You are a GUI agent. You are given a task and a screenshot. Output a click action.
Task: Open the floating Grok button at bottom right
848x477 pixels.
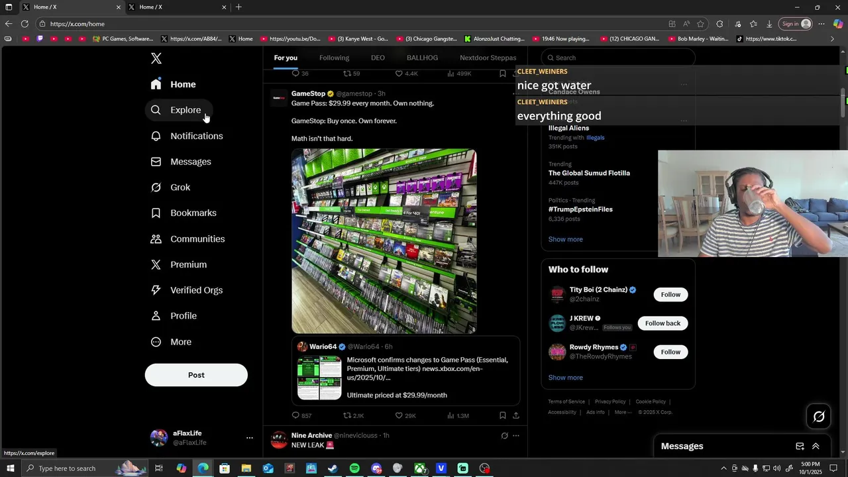pyautogui.click(x=819, y=417)
